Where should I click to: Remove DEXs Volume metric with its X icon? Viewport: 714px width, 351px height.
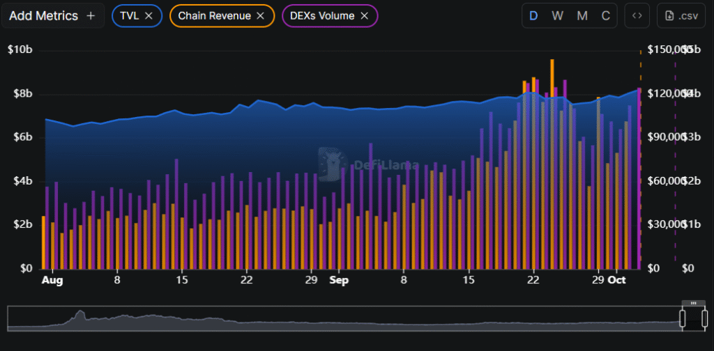365,15
